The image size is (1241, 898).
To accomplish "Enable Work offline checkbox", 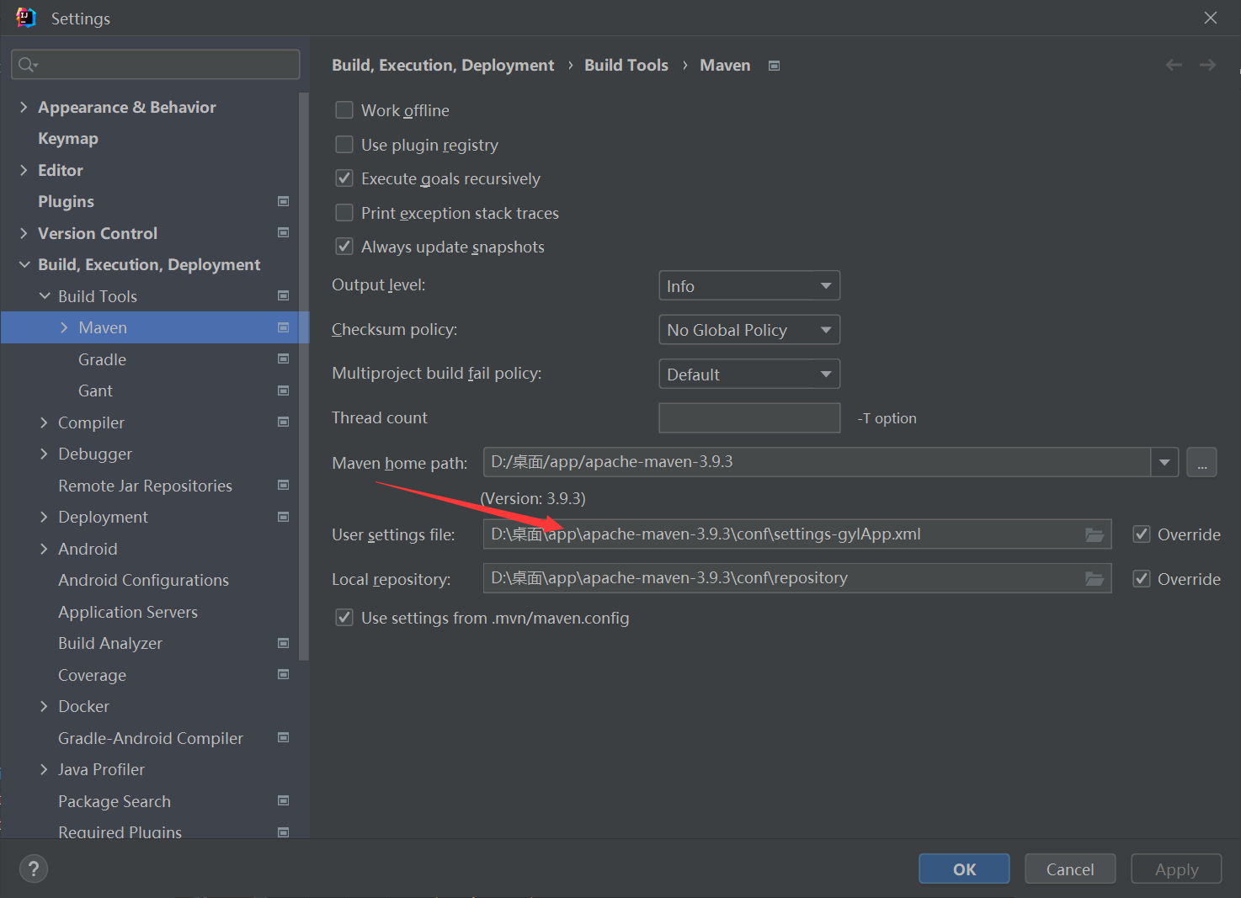I will point(344,110).
